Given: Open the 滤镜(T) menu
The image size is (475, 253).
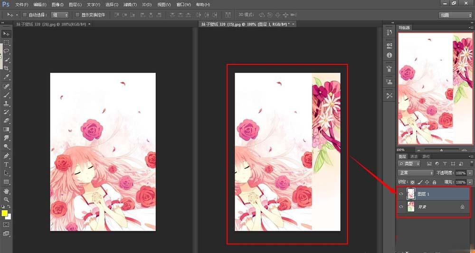Looking at the screenshot, I should pos(130,5).
